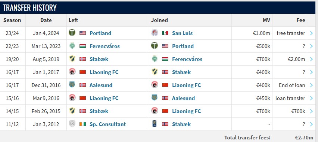
Task: Expand arrow on the €2.00m fee row
Action: pos(312,59)
